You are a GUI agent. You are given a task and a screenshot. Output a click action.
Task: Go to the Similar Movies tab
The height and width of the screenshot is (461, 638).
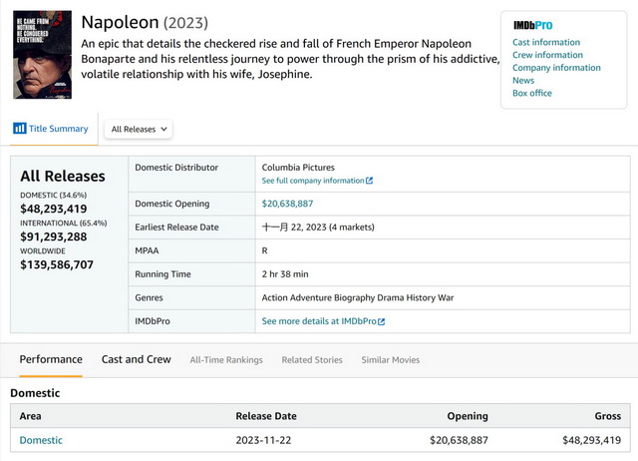point(390,359)
